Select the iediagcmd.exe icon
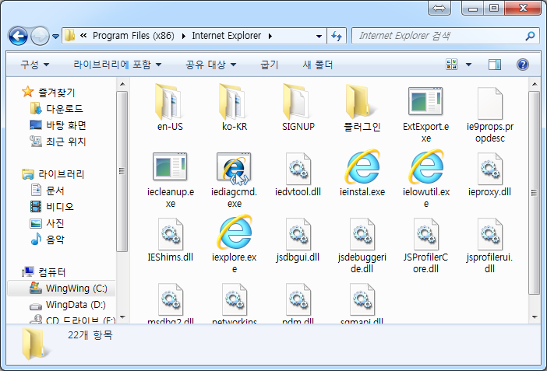547x371 pixels. click(x=234, y=167)
